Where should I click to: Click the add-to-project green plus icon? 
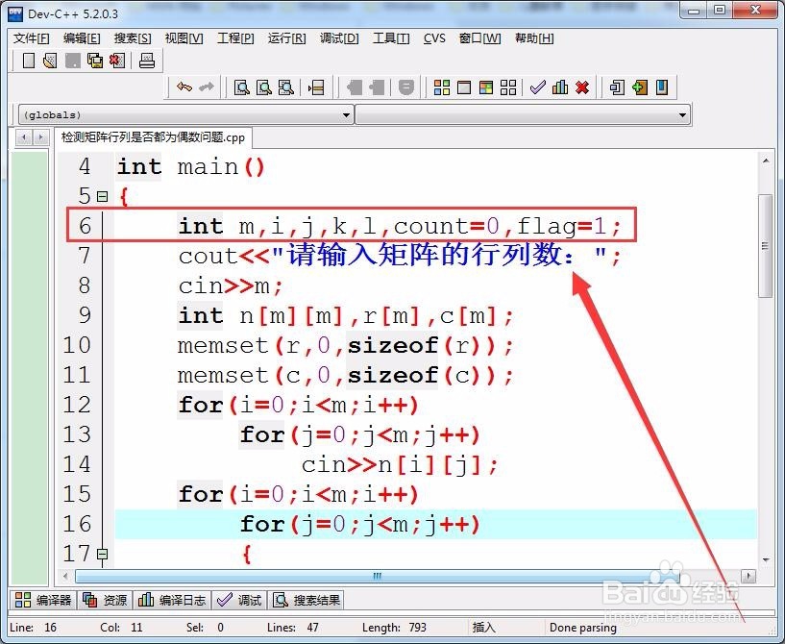click(x=639, y=87)
